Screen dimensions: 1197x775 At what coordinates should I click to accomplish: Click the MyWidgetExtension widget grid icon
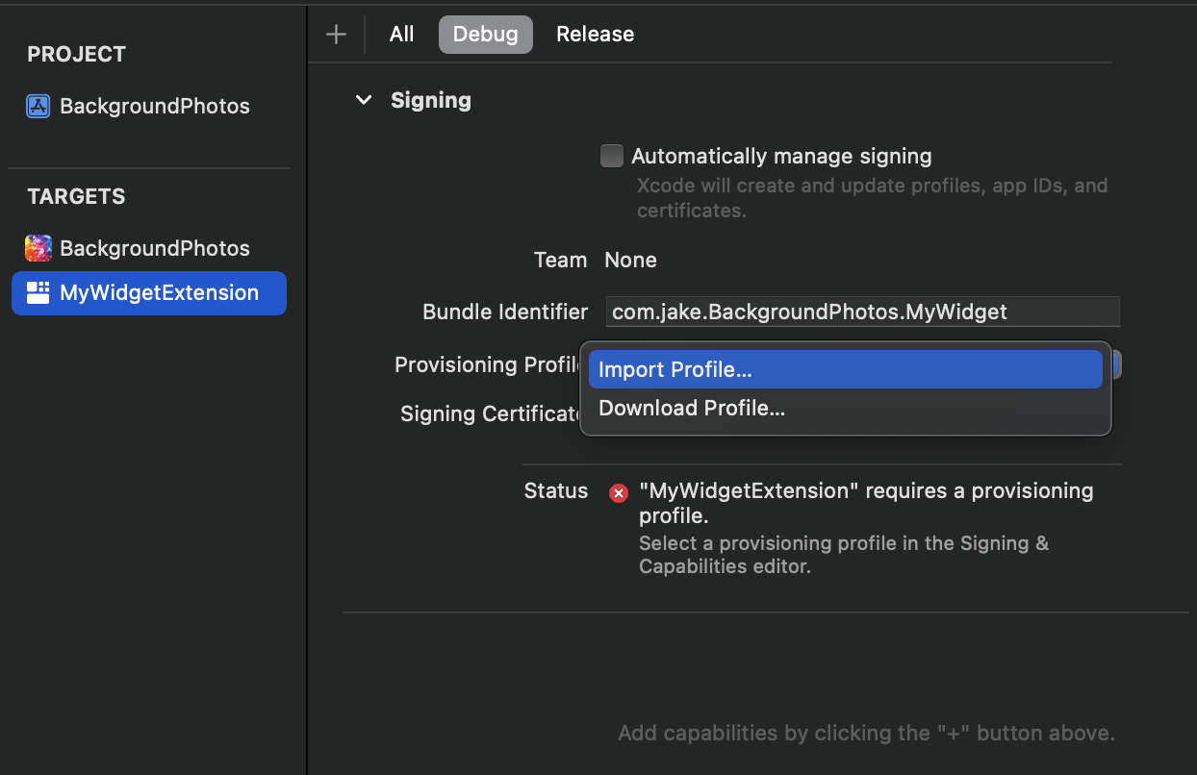(38, 293)
